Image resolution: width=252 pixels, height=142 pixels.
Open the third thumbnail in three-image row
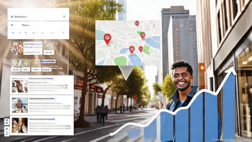point(36,65)
